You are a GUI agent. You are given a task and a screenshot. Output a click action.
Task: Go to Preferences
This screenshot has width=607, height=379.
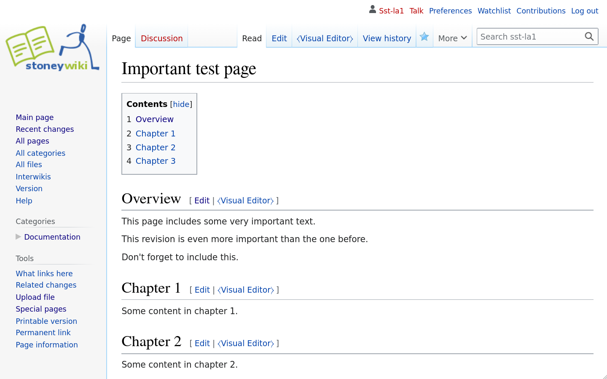pos(450,11)
